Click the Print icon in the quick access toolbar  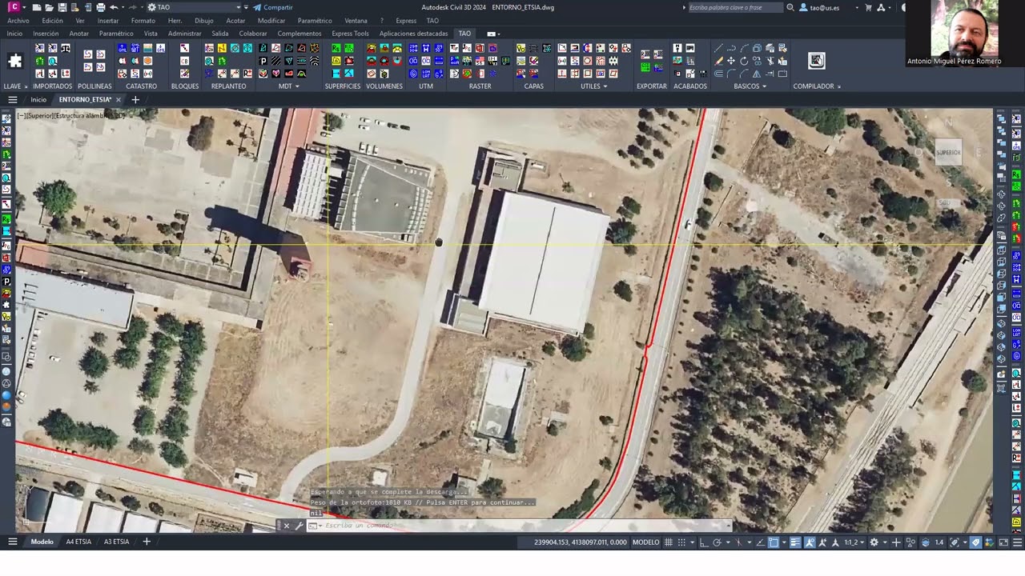pyautogui.click(x=100, y=7)
